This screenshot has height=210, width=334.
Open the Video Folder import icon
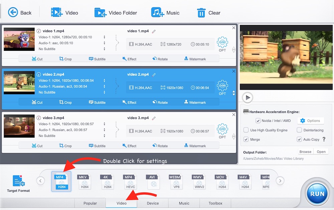100,13
